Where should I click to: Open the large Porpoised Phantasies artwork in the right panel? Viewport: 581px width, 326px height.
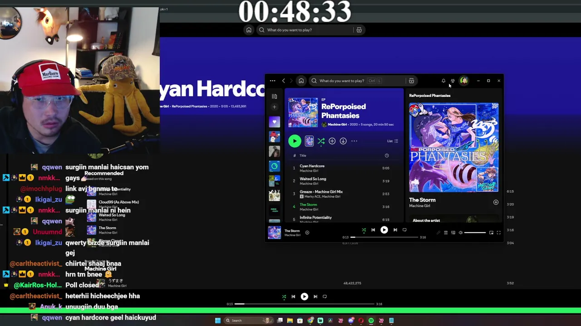(x=454, y=148)
